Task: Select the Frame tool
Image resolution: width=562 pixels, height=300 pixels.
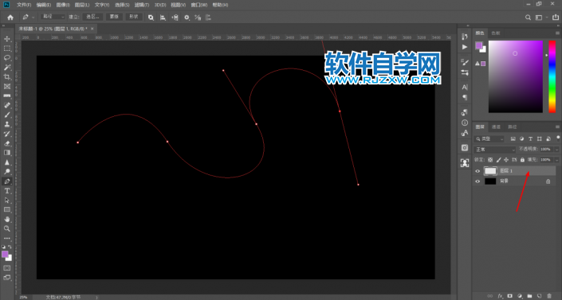Action: point(7,86)
